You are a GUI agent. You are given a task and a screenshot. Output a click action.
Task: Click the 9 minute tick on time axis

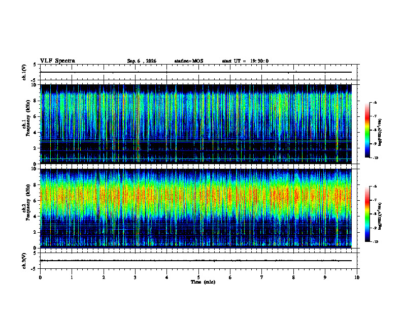(325, 277)
